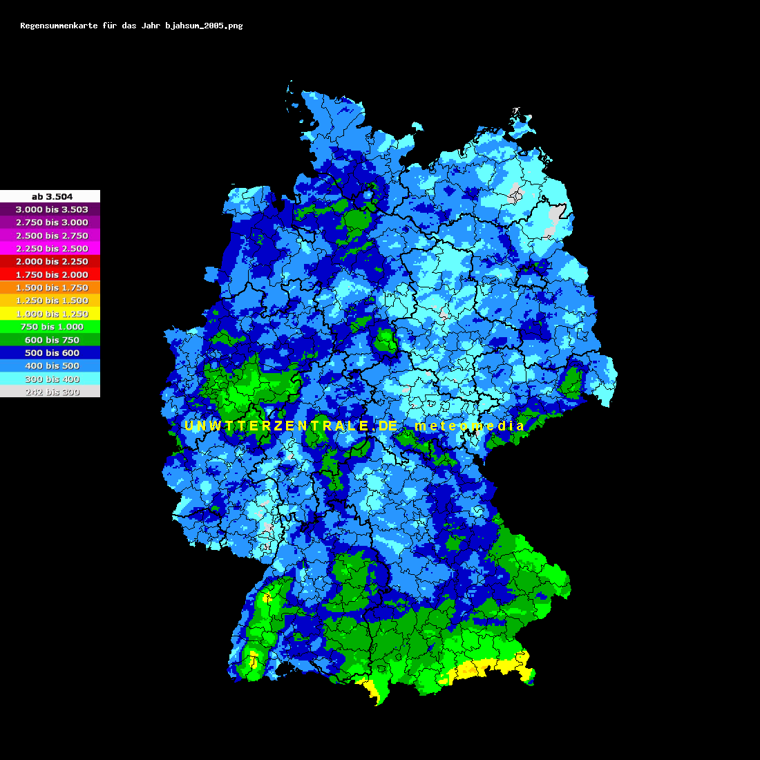Click the blue "400 bis 500" legend swatch
Image resolution: width=760 pixels, height=760 pixels.
coord(50,365)
